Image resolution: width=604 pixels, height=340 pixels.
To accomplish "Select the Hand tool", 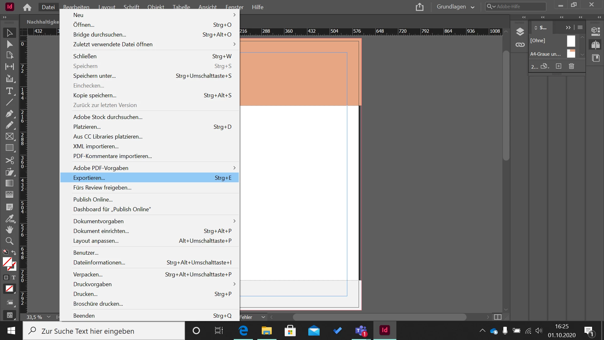I will coord(9,230).
